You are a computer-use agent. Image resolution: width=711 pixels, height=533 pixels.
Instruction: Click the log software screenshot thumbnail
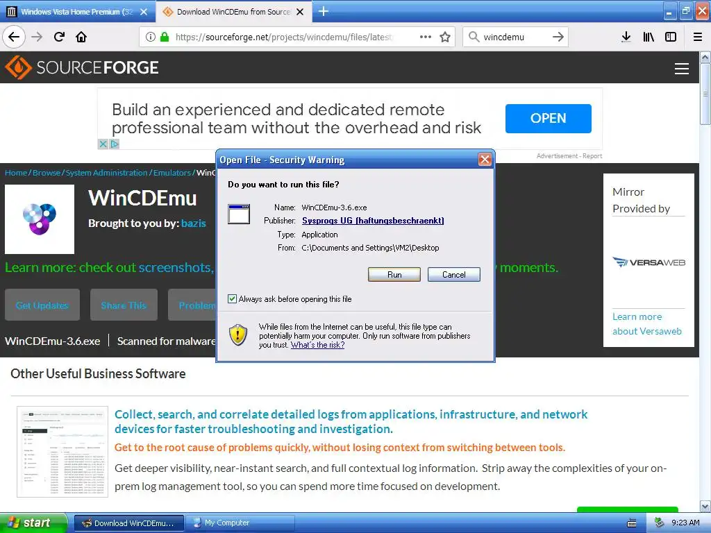click(x=62, y=451)
